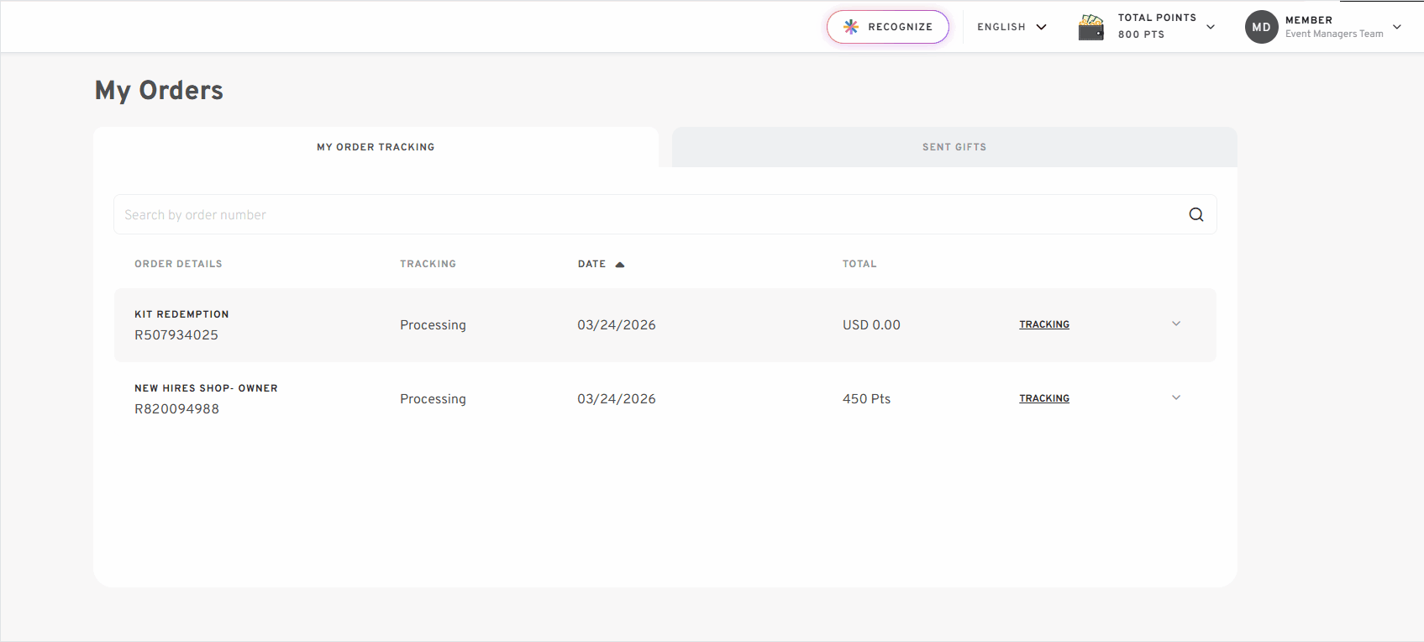The width and height of the screenshot is (1424, 642).
Task: Open the Member account chevron menu
Action: click(1397, 27)
